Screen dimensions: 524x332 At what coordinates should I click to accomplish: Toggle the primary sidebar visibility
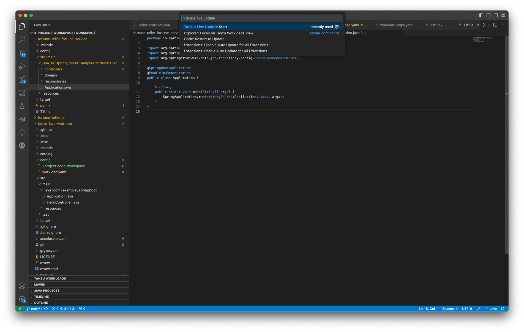point(481,15)
